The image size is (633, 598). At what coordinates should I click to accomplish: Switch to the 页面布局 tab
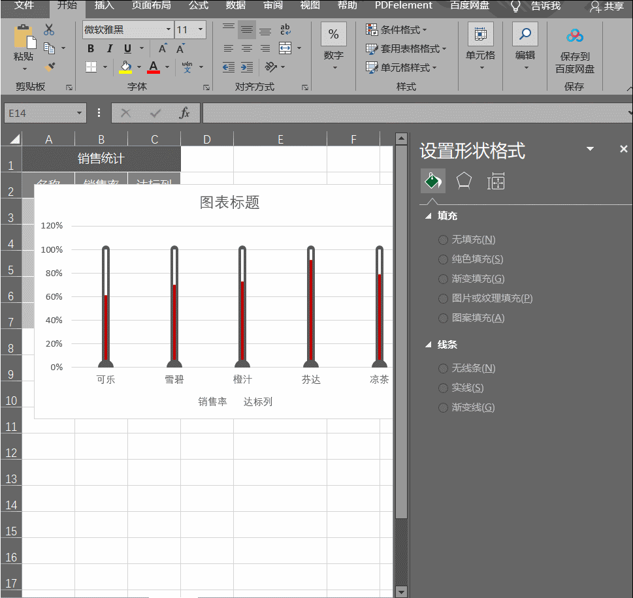click(x=152, y=6)
